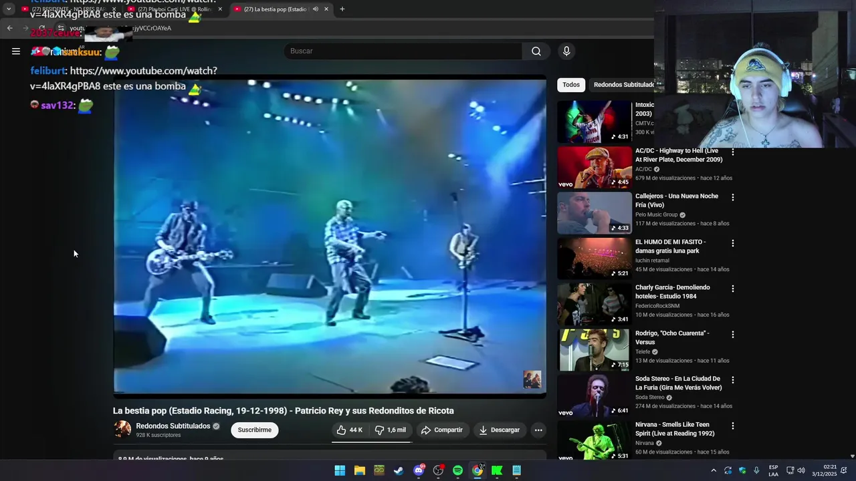This screenshot has height=481, width=856.
Task: Open Spotify from the taskbar
Action: coord(457,470)
